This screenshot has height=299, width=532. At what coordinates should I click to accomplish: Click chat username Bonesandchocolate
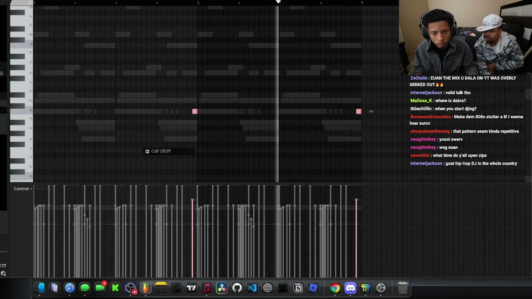pos(430,117)
